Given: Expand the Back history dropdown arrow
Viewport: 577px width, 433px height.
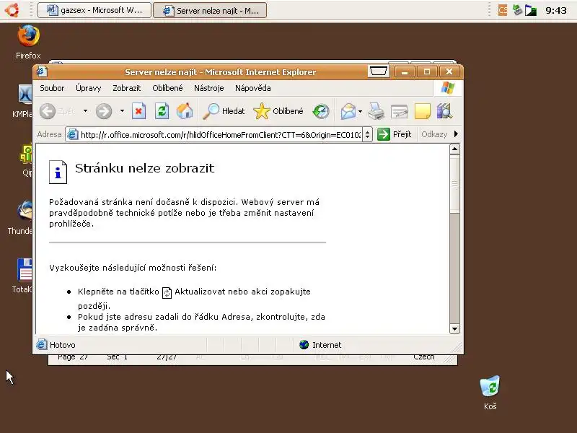Looking at the screenshot, I should pyautogui.click(x=85, y=111).
